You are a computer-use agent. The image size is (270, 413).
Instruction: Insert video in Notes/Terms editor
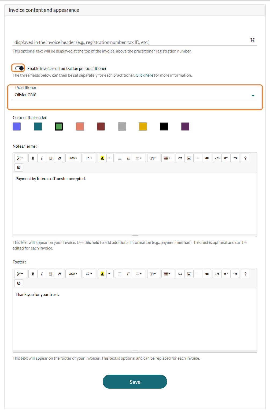[207, 158]
